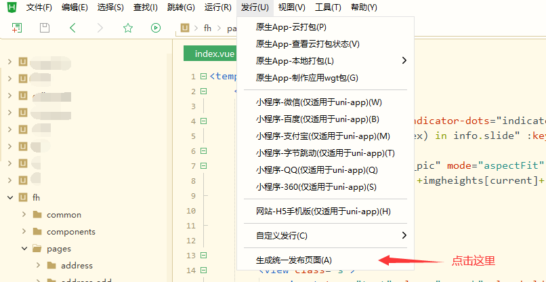Viewport: 546px width, 282px height.
Task: Click the back navigation arrow
Action: (x=72, y=28)
